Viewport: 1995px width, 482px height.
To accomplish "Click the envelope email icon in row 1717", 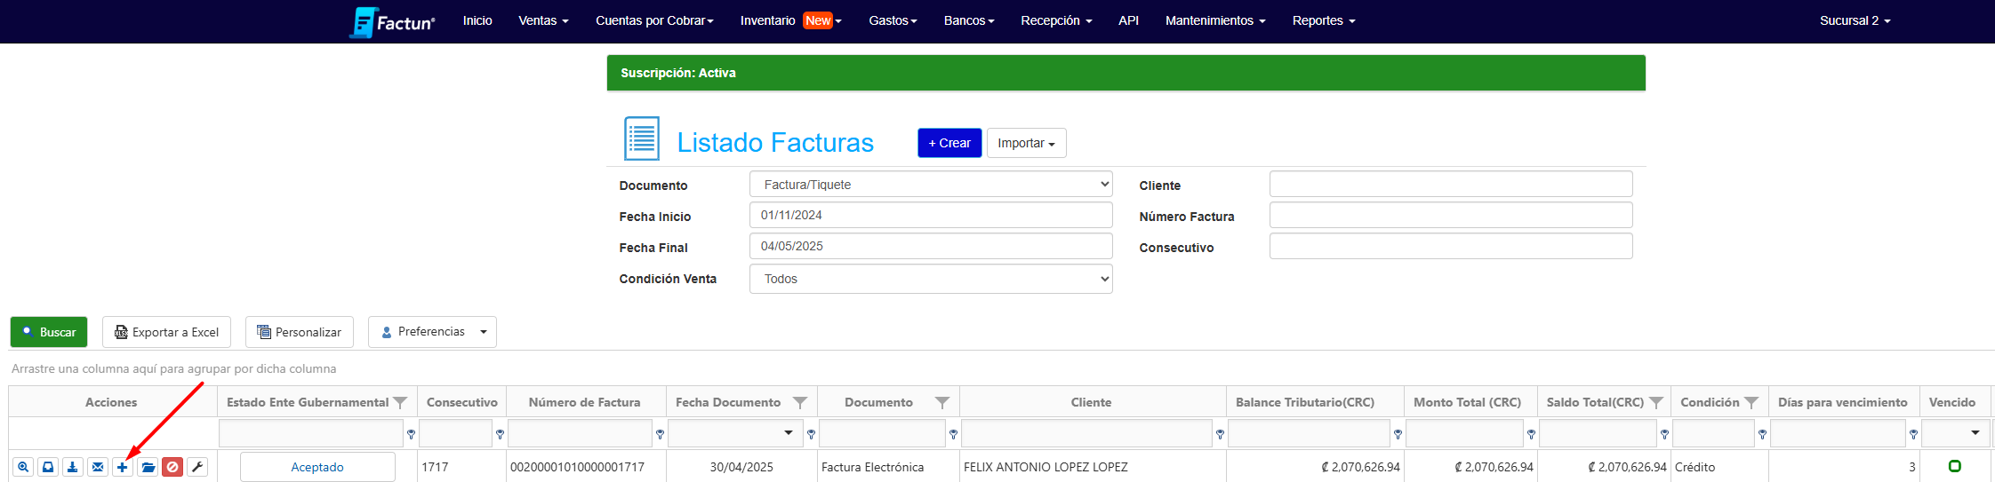I will 98,467.
